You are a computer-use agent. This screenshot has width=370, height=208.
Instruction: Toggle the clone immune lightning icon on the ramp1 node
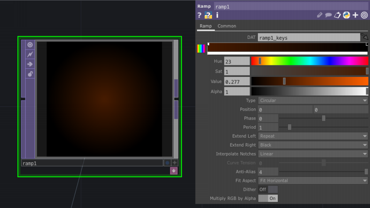tap(30, 54)
